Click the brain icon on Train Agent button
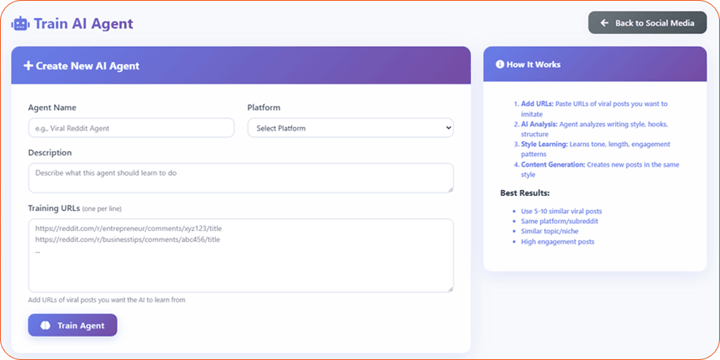Screen dimensions: 720x360 coord(45,325)
